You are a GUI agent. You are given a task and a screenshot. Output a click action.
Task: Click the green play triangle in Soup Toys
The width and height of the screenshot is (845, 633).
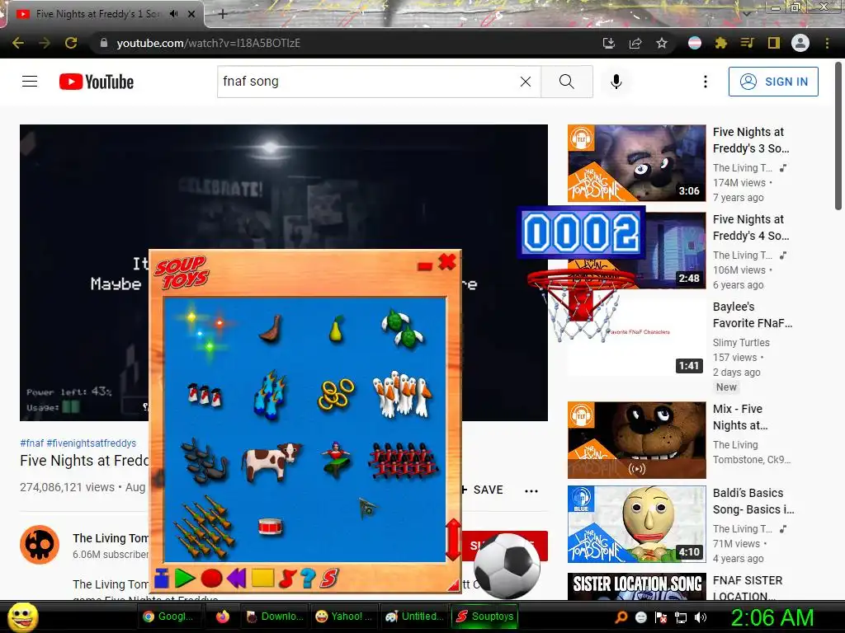[185, 578]
